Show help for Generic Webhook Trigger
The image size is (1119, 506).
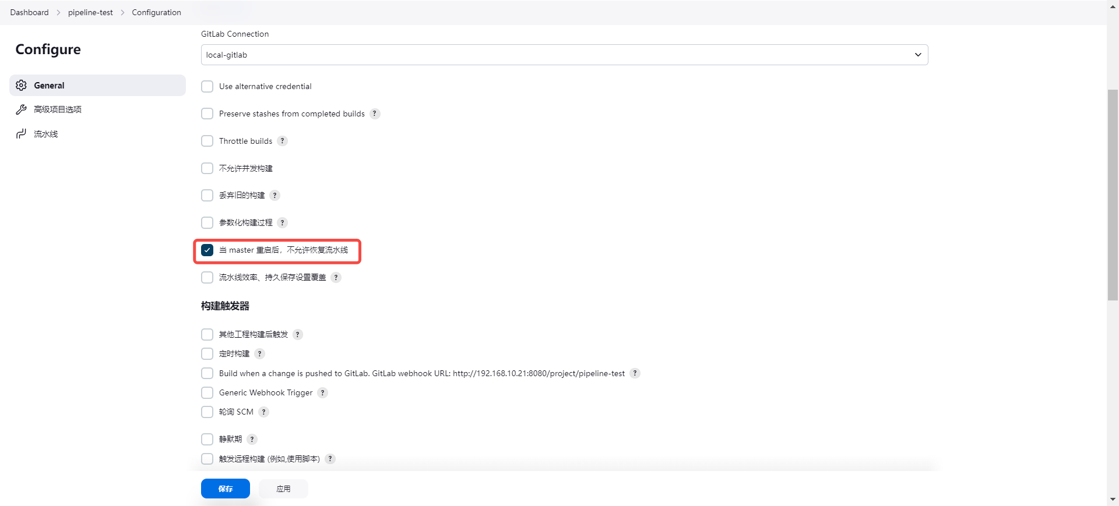(322, 393)
